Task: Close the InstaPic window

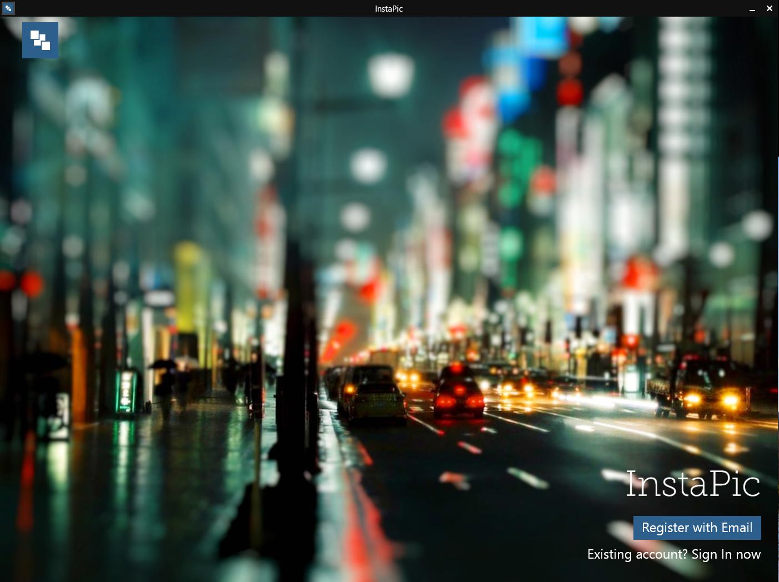Action: pos(769,8)
